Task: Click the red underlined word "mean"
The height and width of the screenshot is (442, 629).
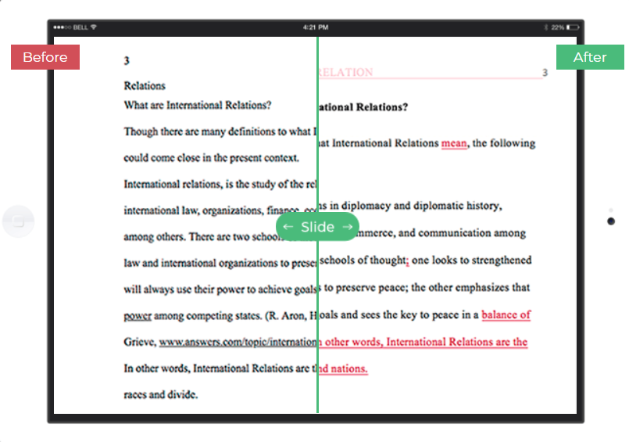Action: coord(454,143)
